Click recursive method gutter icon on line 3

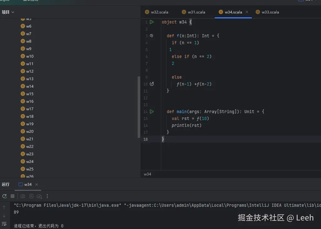[x=152, y=36]
